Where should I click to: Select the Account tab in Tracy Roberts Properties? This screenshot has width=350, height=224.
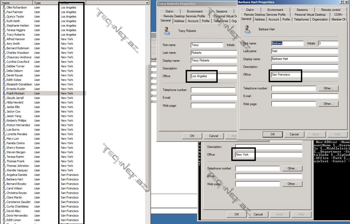tap(193, 21)
